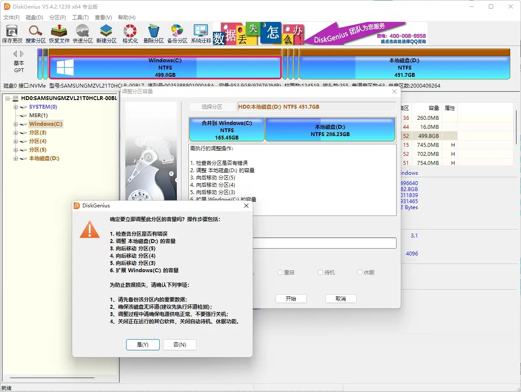Image resolution: width=521 pixels, height=392 pixels.
Task: Open the 搜索分区 partition search tool
Action: [x=35, y=33]
